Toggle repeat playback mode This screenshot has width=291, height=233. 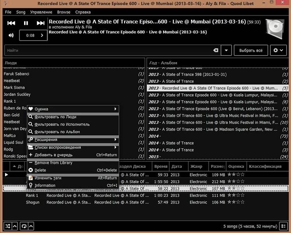click(x=24, y=226)
